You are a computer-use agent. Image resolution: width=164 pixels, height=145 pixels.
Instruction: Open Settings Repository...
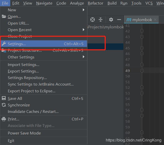click(44, 78)
